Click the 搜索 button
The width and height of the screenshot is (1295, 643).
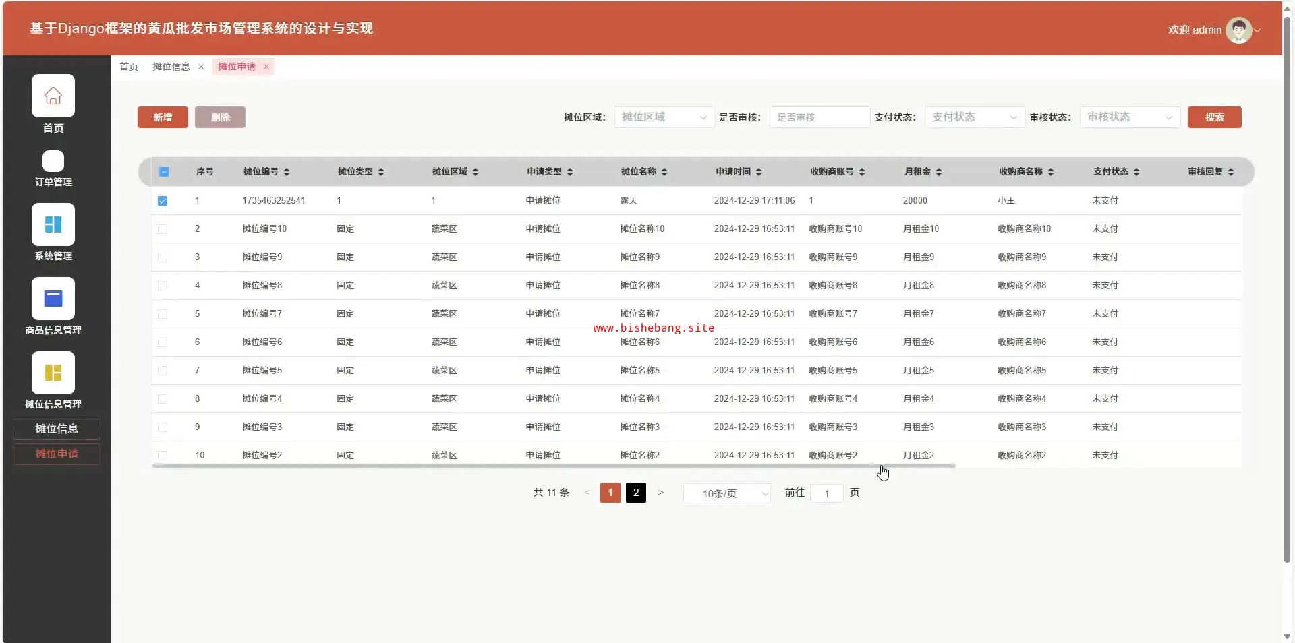coord(1214,117)
